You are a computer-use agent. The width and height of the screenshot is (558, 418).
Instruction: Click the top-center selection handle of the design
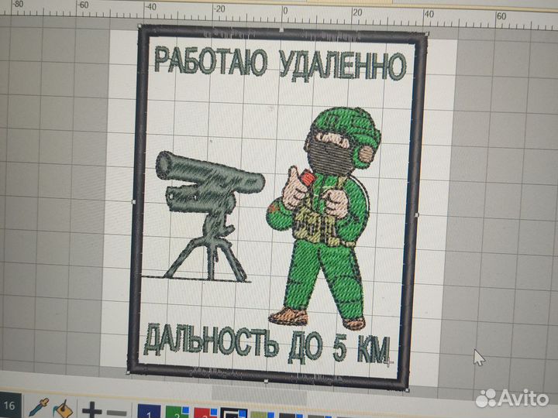coord(281,30)
